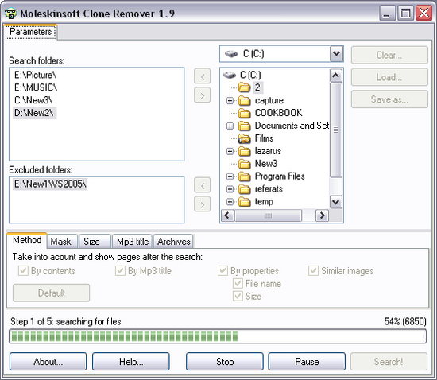Open the C (C:) drive dropdown

(x=336, y=53)
